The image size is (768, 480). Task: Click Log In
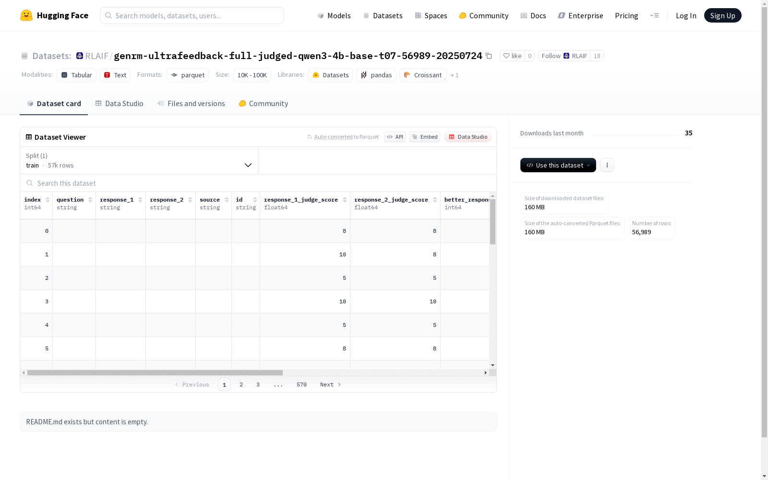point(686,15)
